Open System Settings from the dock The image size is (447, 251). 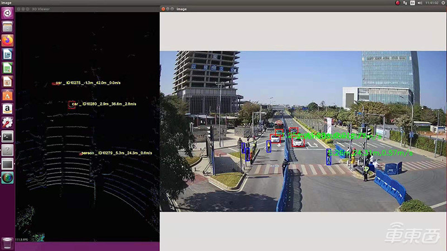pos(7,122)
